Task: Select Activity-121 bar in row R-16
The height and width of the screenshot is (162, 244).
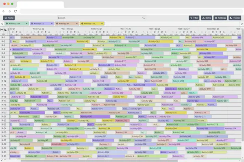Action: pyautogui.click(x=72, y=97)
